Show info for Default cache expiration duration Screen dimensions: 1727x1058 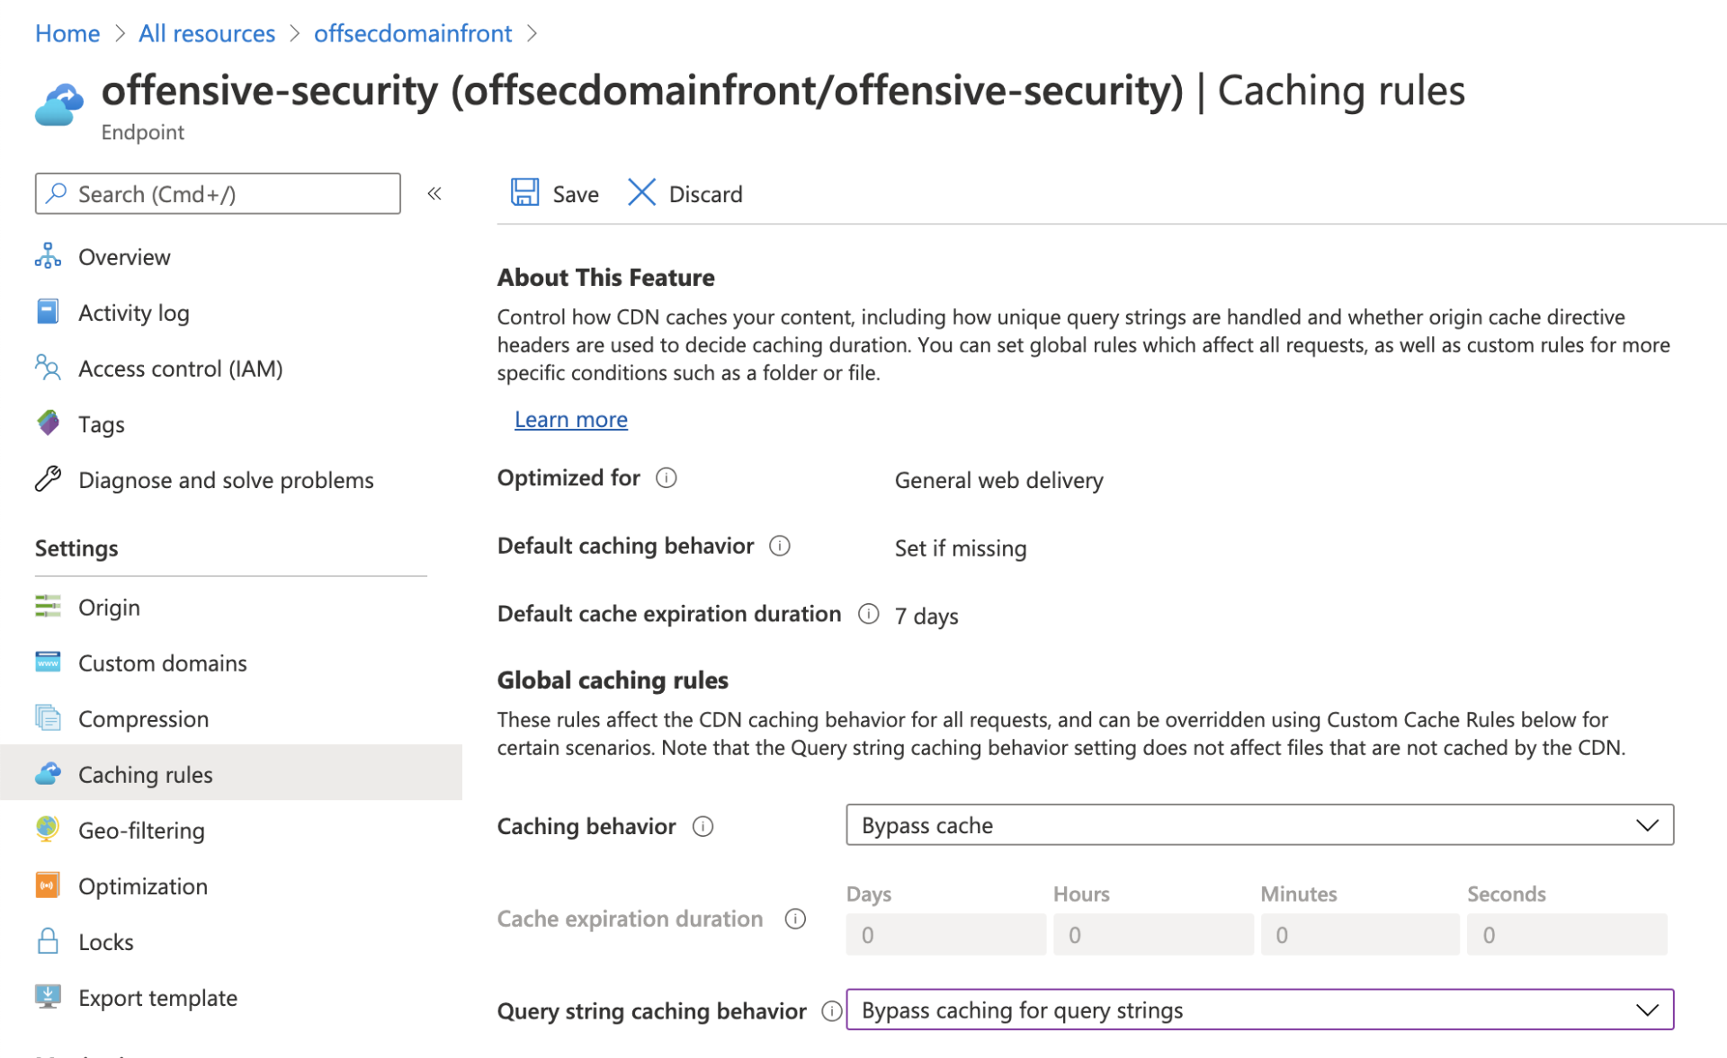point(868,614)
